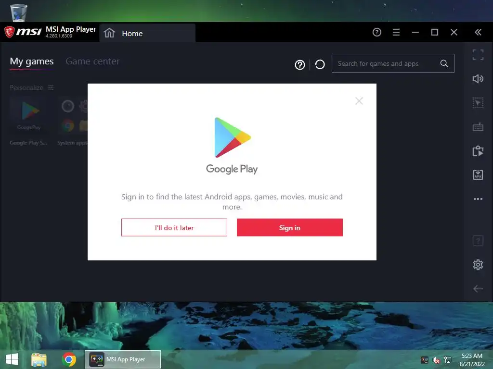Screen dimensions: 493x369
Task: Open the hamburger menu in title bar
Action: 396,32
